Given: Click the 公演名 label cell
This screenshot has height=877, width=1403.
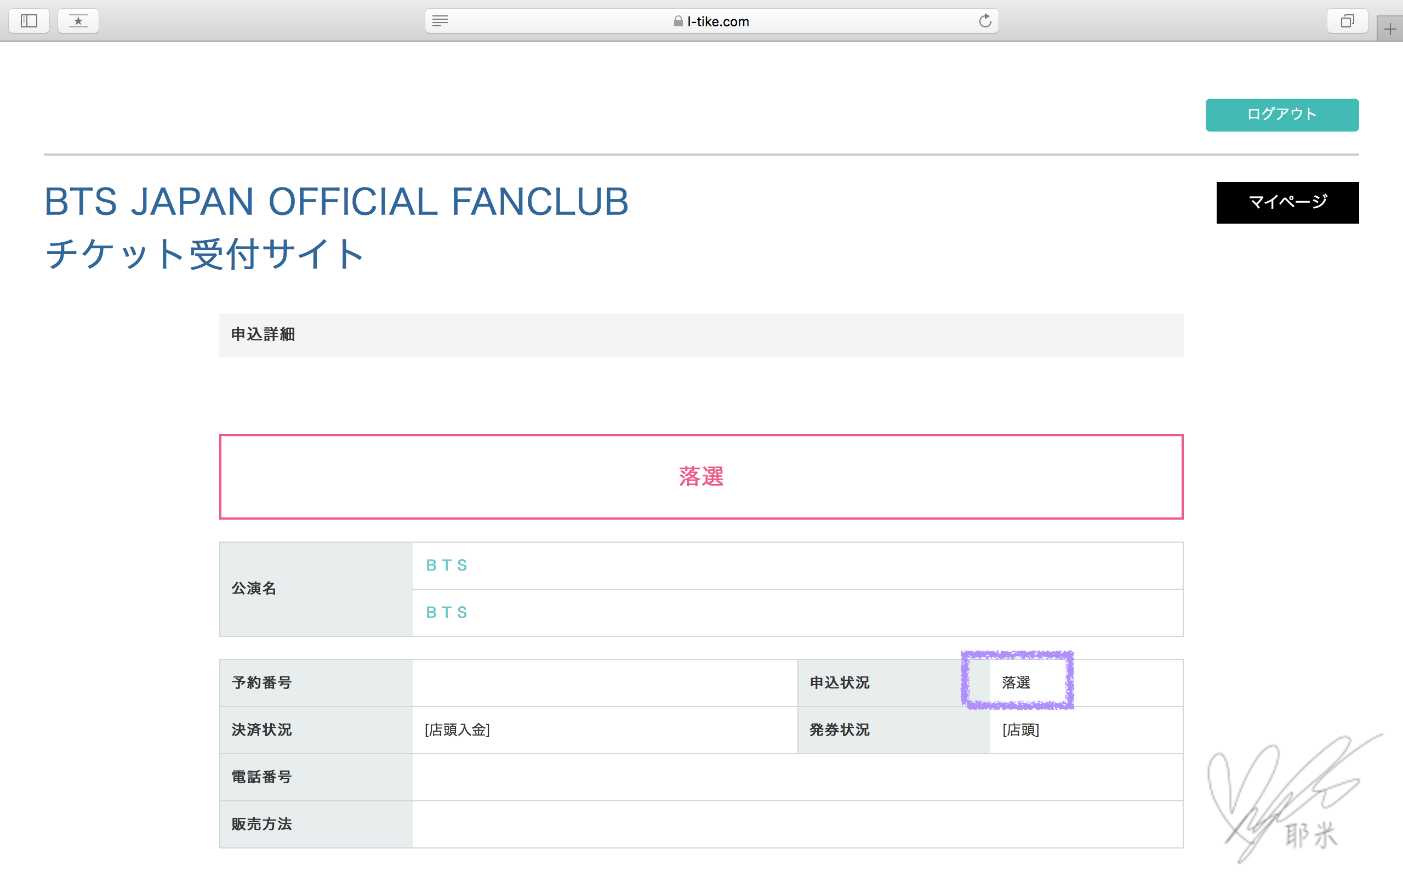Looking at the screenshot, I should coord(316,589).
